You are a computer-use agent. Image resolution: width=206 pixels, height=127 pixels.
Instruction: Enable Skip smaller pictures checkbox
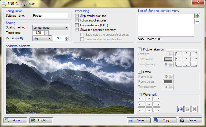77,16
